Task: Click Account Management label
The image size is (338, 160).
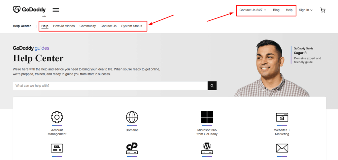Action: (57, 132)
